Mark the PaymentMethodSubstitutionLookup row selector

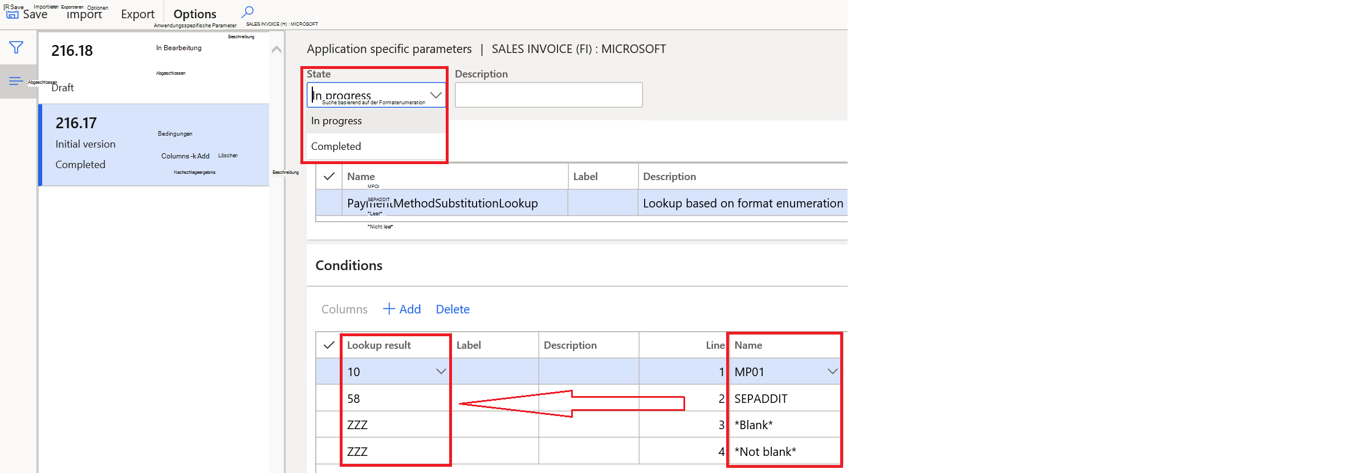point(329,203)
